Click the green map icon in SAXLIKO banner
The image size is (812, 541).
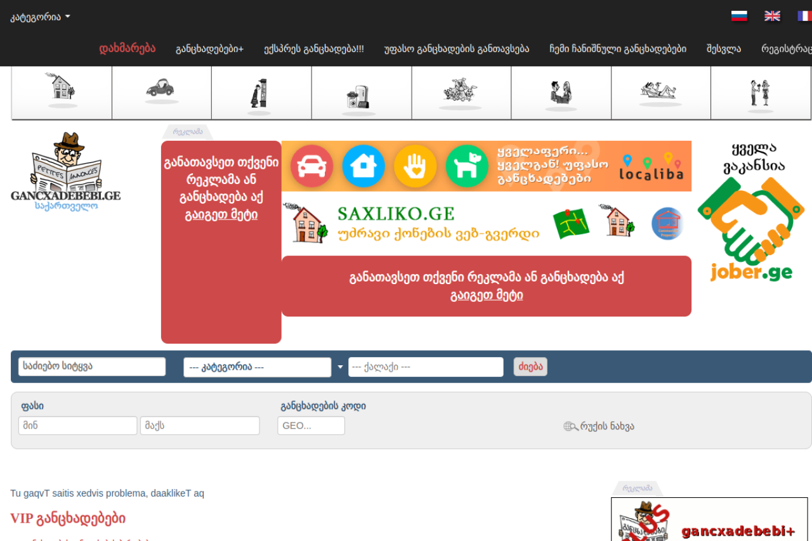[571, 223]
